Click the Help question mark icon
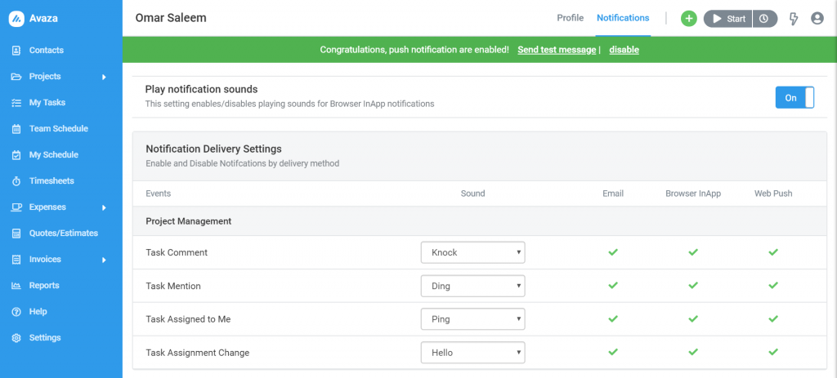The image size is (837, 378). coord(16,311)
